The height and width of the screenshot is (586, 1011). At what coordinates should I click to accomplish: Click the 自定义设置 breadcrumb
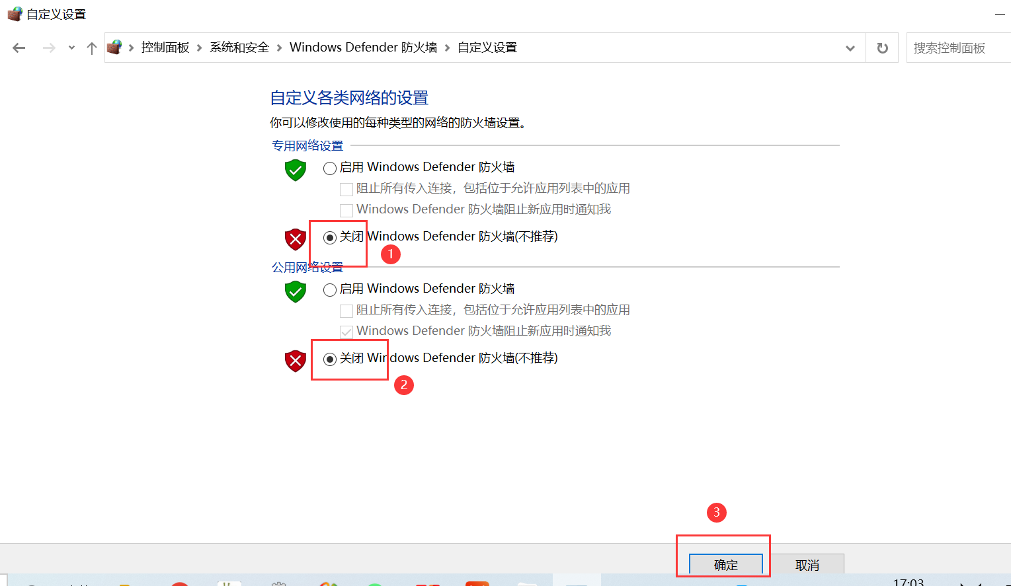pyautogui.click(x=487, y=48)
